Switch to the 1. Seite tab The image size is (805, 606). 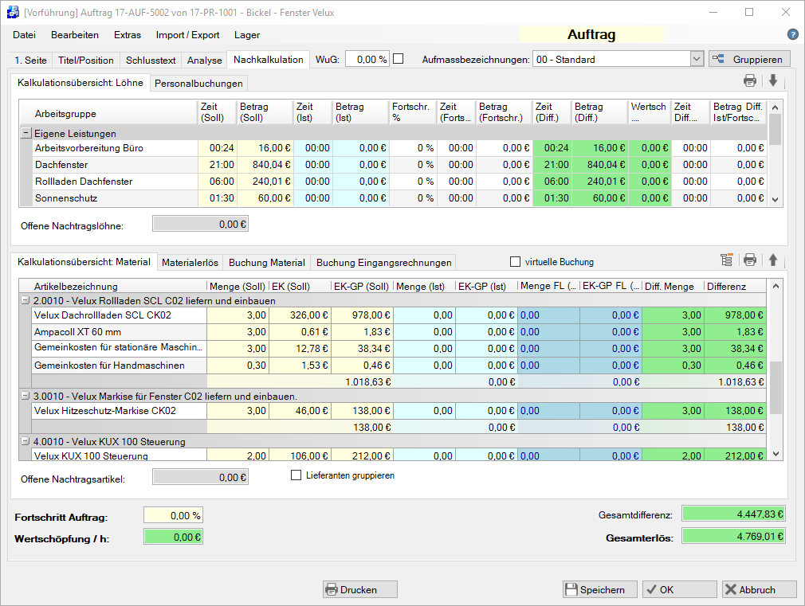pyautogui.click(x=31, y=60)
